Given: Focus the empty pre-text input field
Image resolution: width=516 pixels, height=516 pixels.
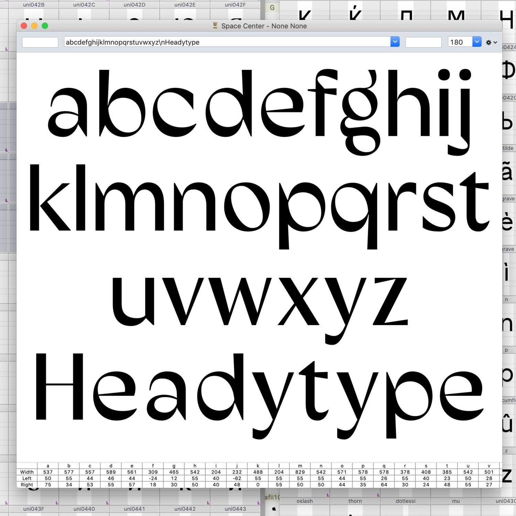Looking at the screenshot, I should point(40,42).
